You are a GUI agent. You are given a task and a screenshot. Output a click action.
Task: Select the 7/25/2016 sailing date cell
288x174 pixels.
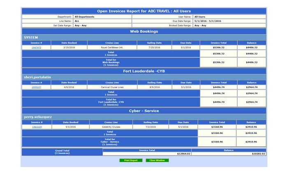tap(154, 47)
